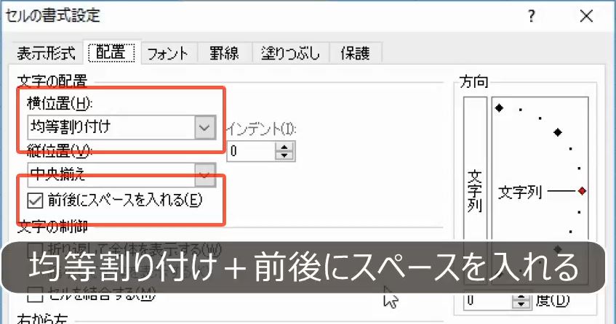Click the 文字列 label in orientation dial
This screenshot has width=616, height=324.
(x=520, y=193)
